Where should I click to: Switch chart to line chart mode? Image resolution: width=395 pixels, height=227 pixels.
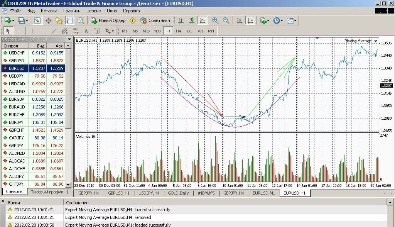[x=203, y=20]
